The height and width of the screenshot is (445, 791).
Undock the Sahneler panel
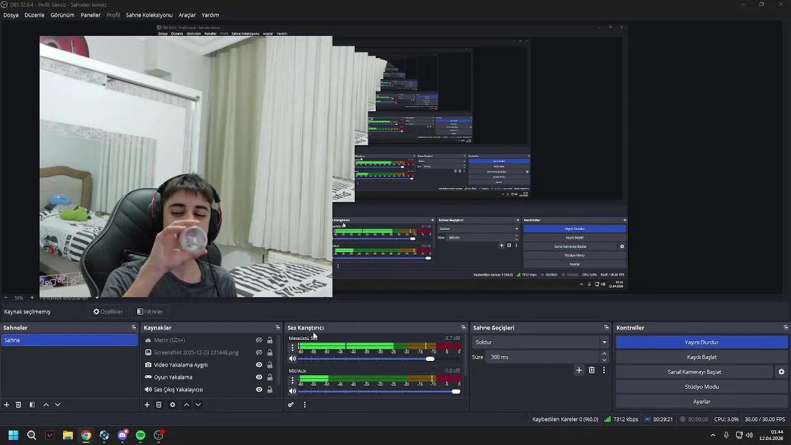tap(133, 328)
